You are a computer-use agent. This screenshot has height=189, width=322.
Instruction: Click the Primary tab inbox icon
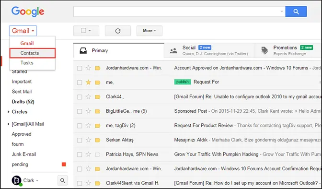point(83,50)
